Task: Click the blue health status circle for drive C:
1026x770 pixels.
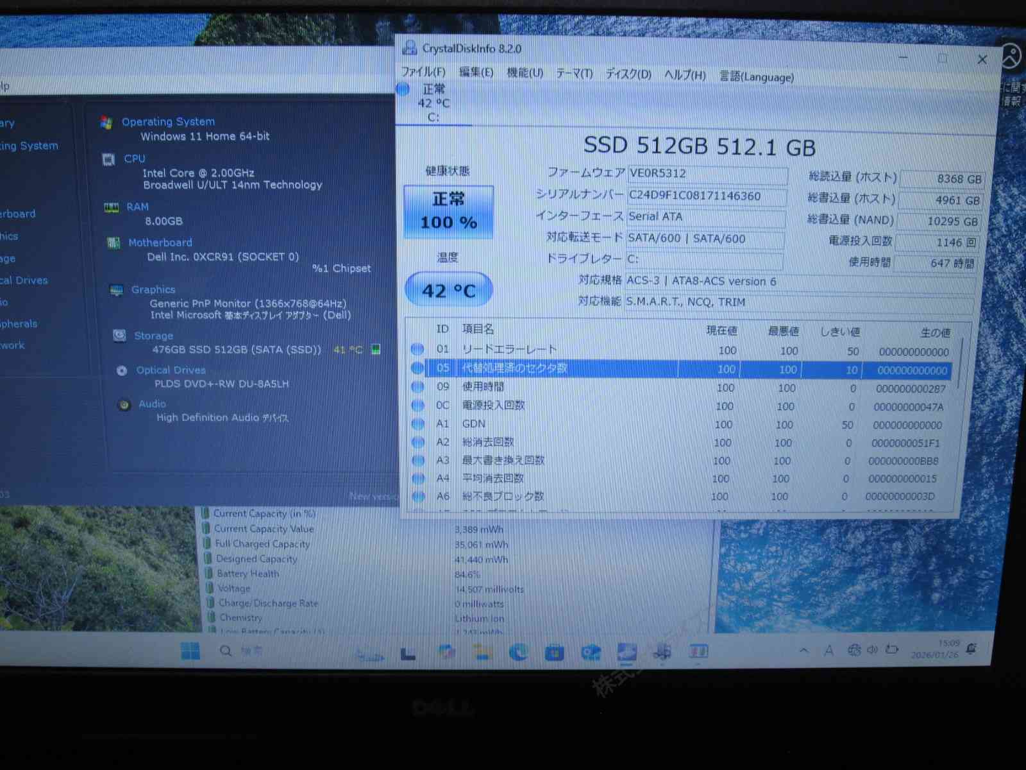Action: [403, 90]
